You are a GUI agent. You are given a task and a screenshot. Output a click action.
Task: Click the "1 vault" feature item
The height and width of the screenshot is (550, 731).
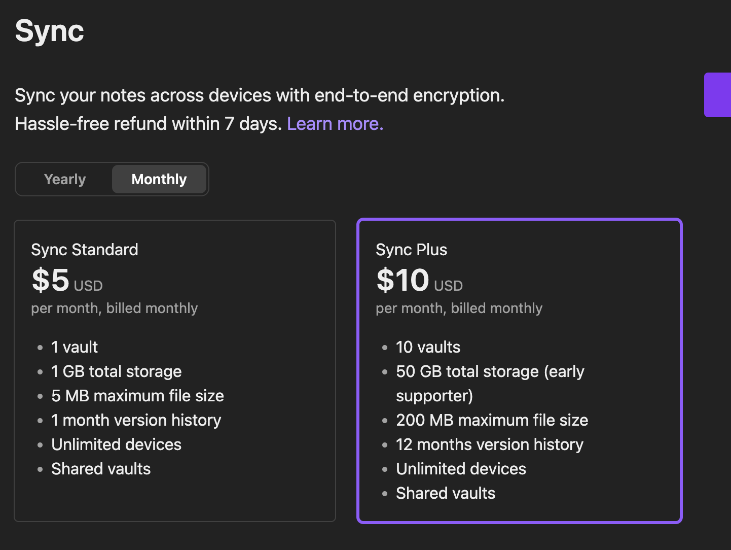pos(75,347)
